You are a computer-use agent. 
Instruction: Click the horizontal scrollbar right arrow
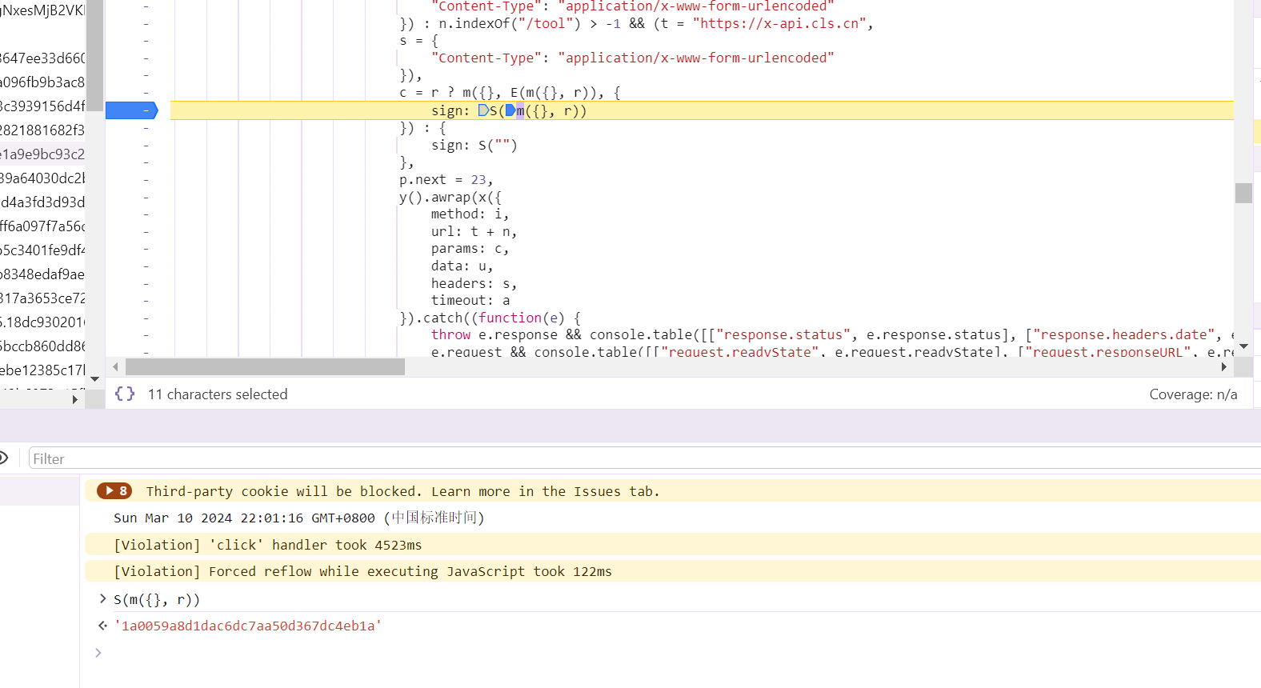tap(1223, 366)
